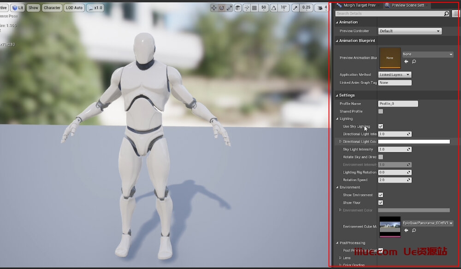Open Application Method Linked Layers dropdown
The height and width of the screenshot is (269, 461).
coord(395,75)
